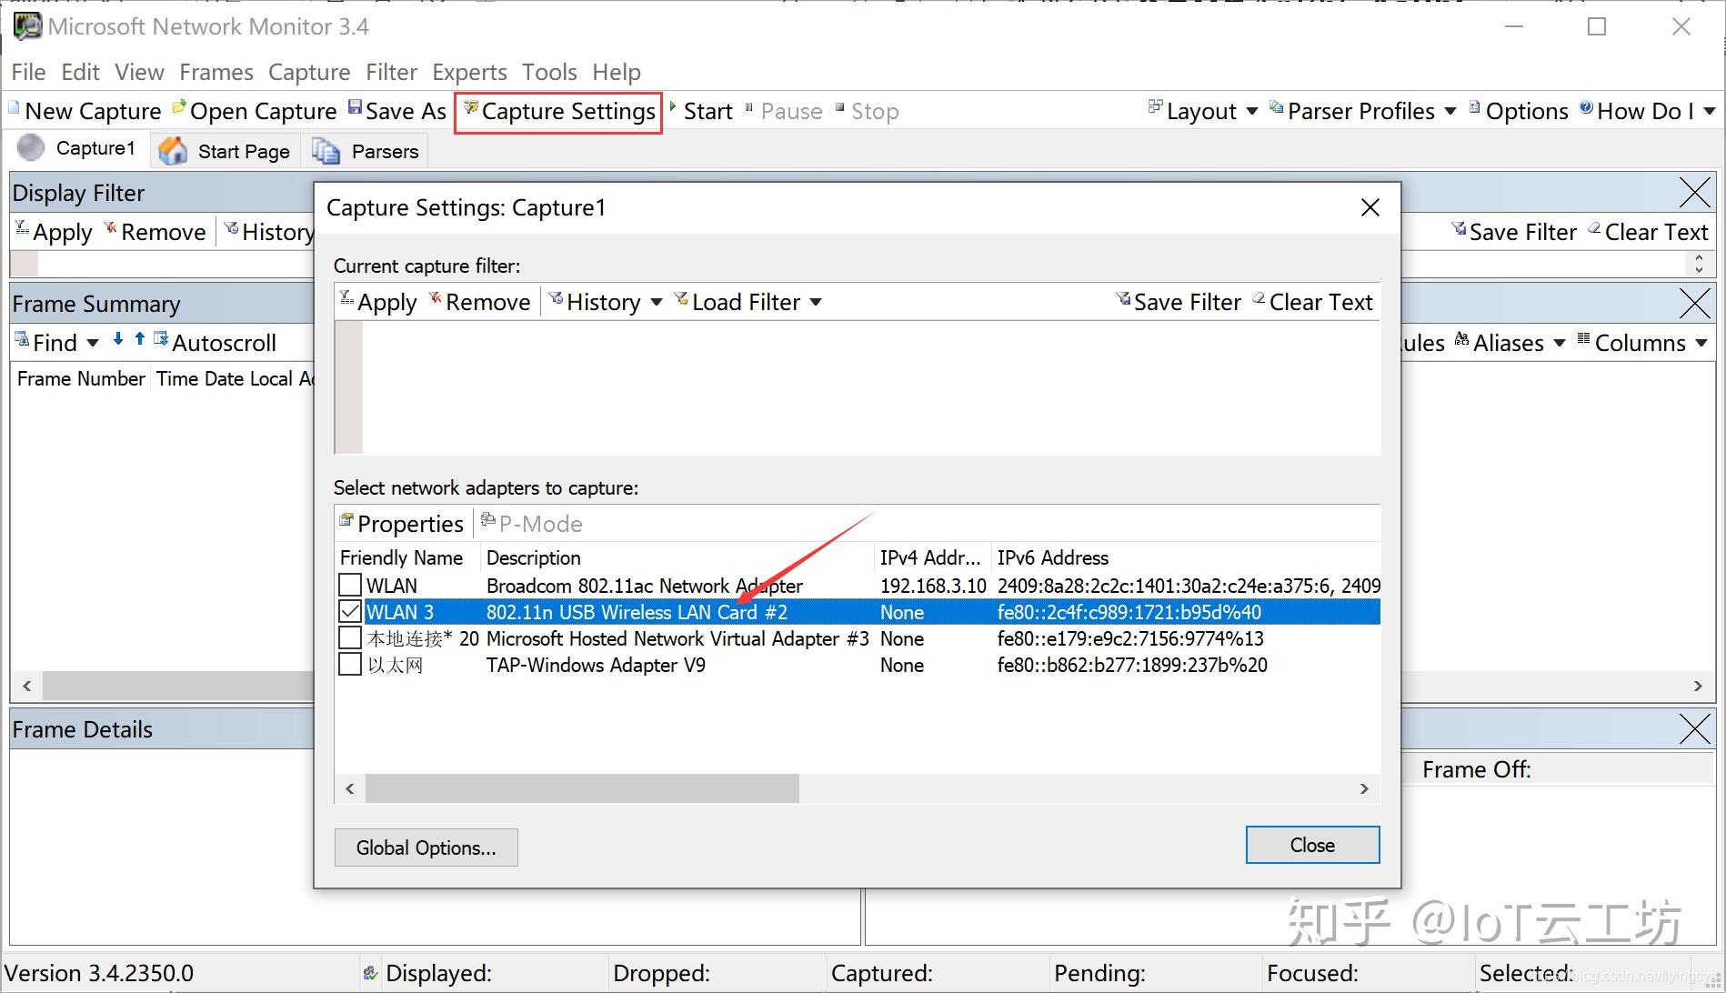This screenshot has width=1726, height=993.
Task: Click the Global Options button
Action: click(x=426, y=847)
